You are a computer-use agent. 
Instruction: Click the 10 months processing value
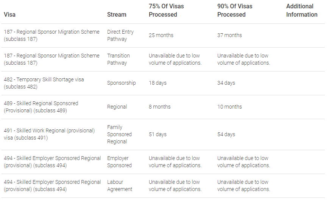[229, 107]
